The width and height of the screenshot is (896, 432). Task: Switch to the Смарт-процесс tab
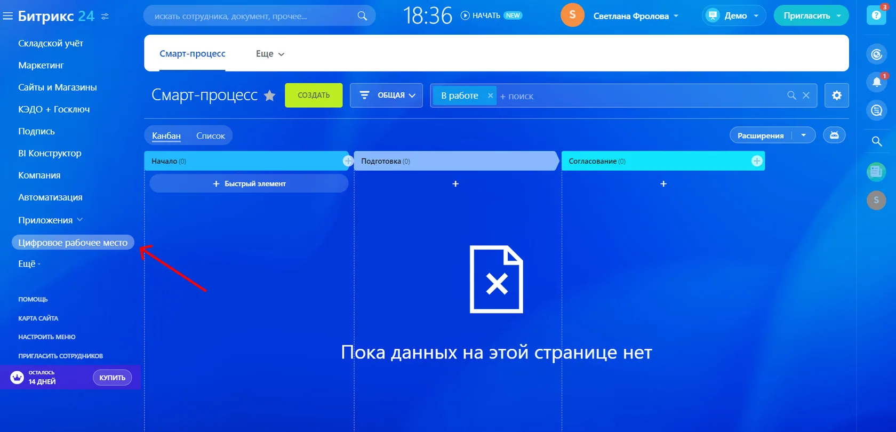pyautogui.click(x=193, y=53)
